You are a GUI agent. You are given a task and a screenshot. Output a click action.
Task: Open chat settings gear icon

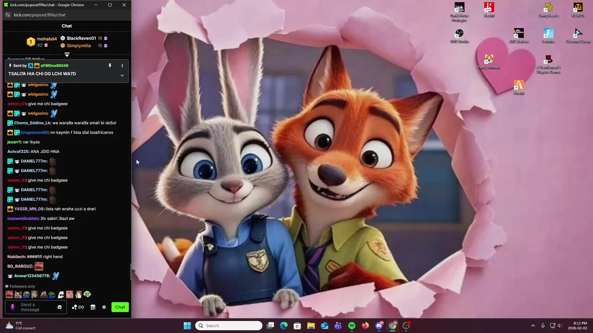104,307
